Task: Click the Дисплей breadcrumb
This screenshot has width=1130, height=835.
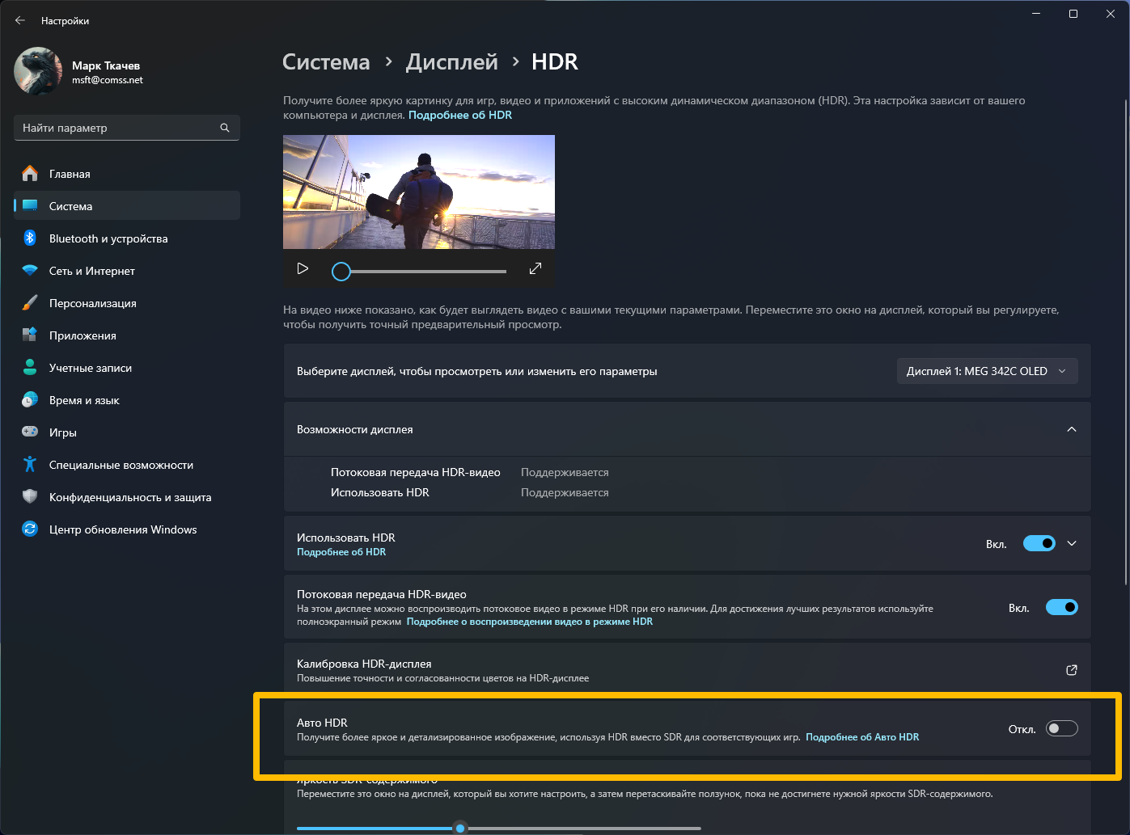Action: pyautogui.click(x=452, y=62)
